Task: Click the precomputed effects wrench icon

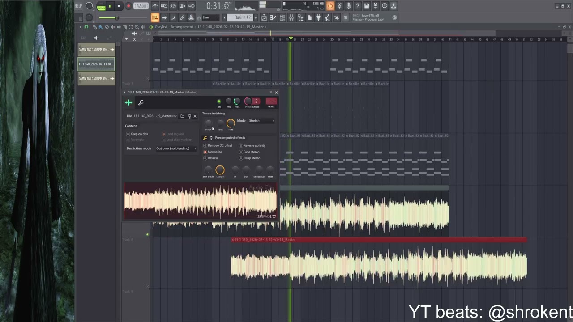Action: [205, 138]
